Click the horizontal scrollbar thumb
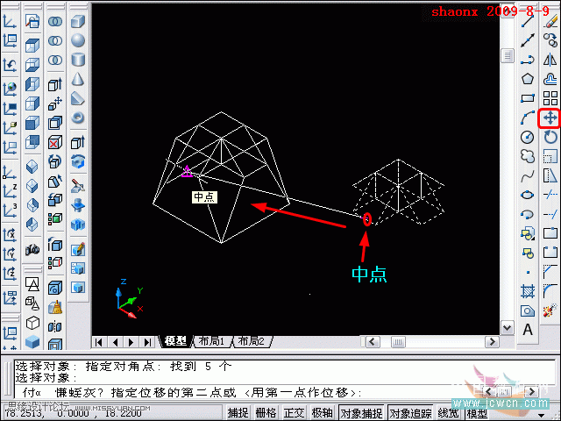The image size is (561, 421). (x=398, y=342)
